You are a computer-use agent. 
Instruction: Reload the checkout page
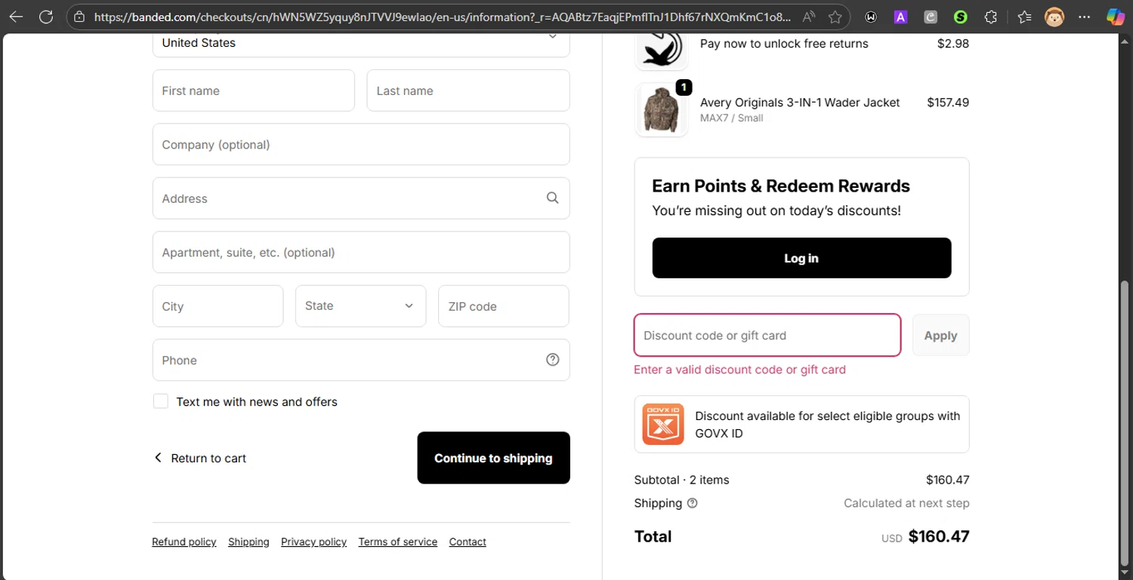[46, 17]
